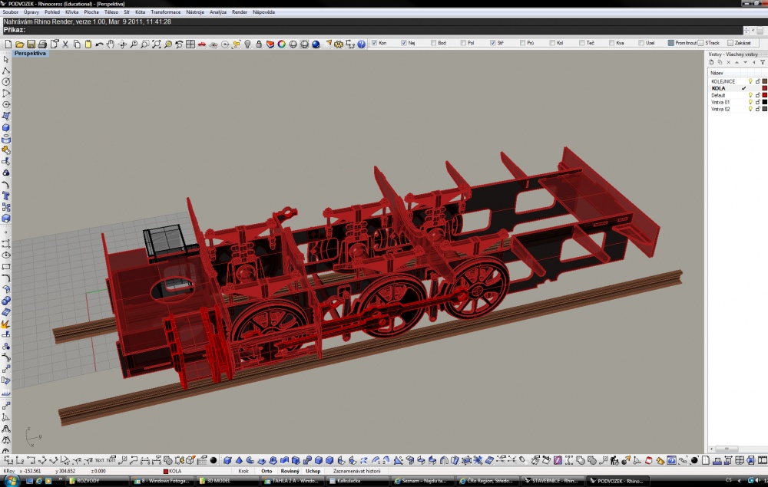Open the Help question mark icon
768x487 pixels.
point(362,44)
